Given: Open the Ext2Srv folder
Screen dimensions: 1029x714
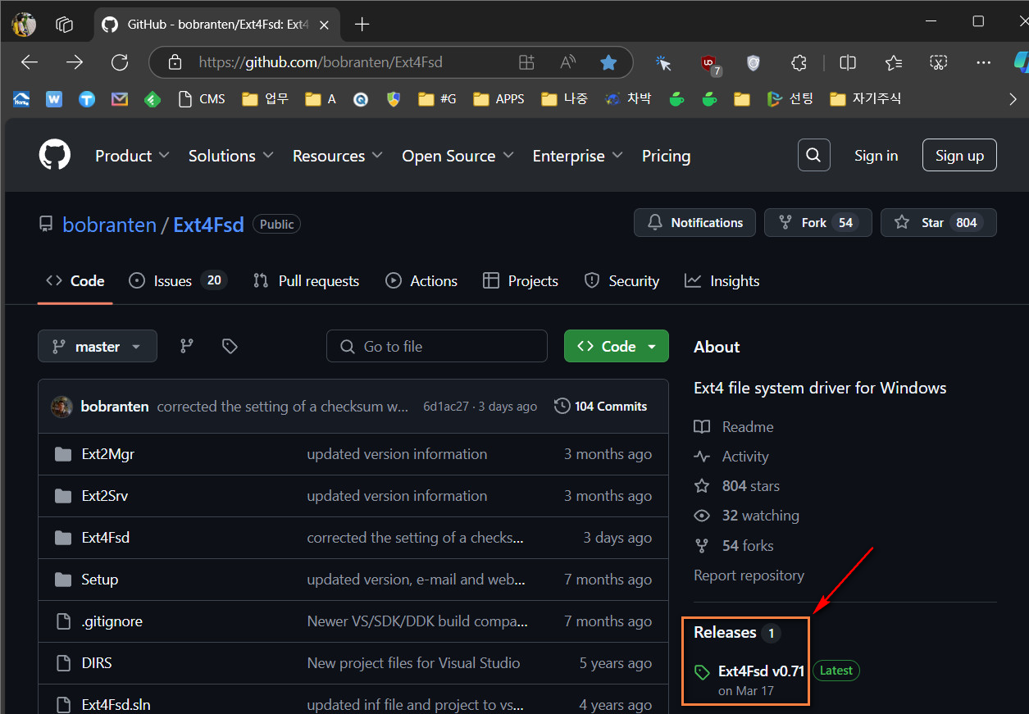Looking at the screenshot, I should 105,496.
